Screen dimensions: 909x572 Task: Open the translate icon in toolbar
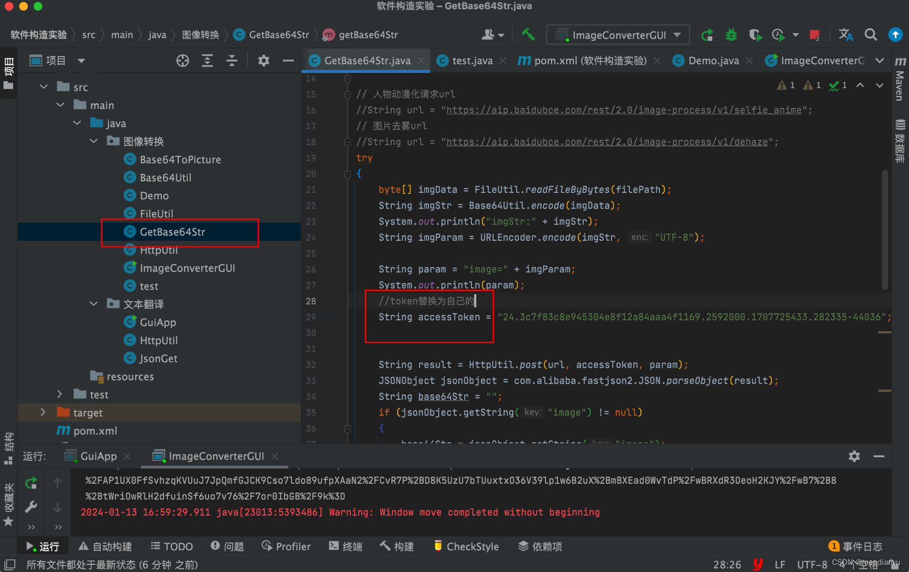846,35
